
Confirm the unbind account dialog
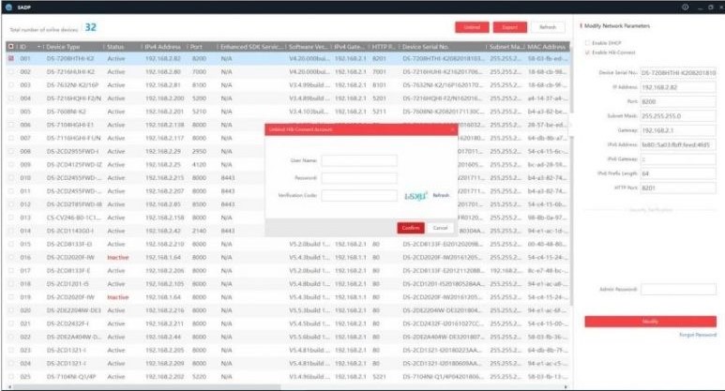click(x=411, y=228)
